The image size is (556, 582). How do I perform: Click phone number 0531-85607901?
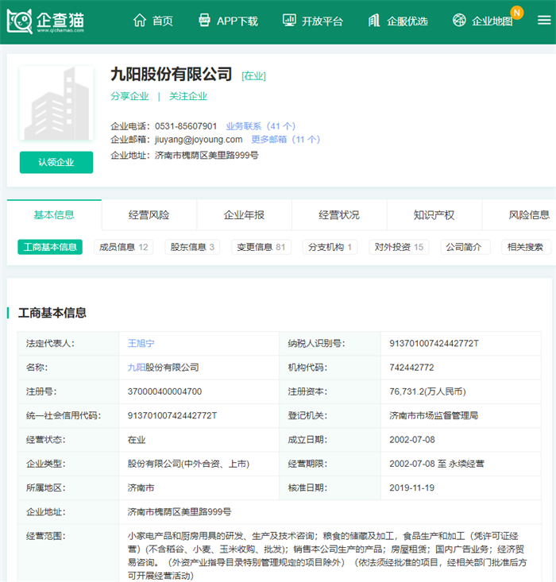click(x=186, y=126)
